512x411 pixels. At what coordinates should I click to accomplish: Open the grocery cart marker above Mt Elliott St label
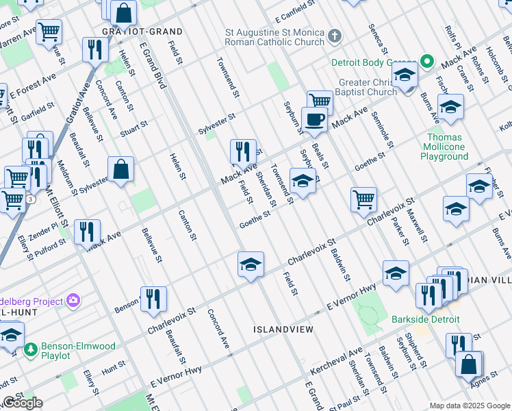[x=17, y=177]
